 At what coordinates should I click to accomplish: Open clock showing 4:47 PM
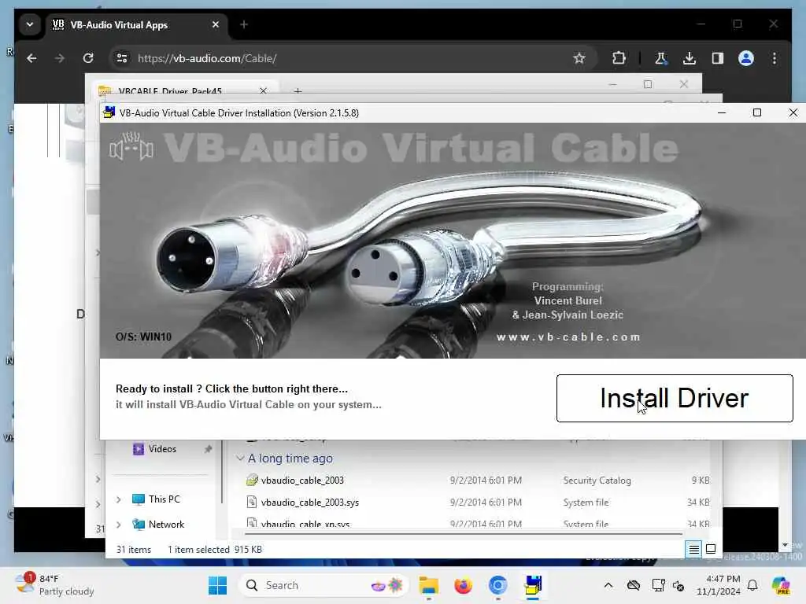(719, 585)
